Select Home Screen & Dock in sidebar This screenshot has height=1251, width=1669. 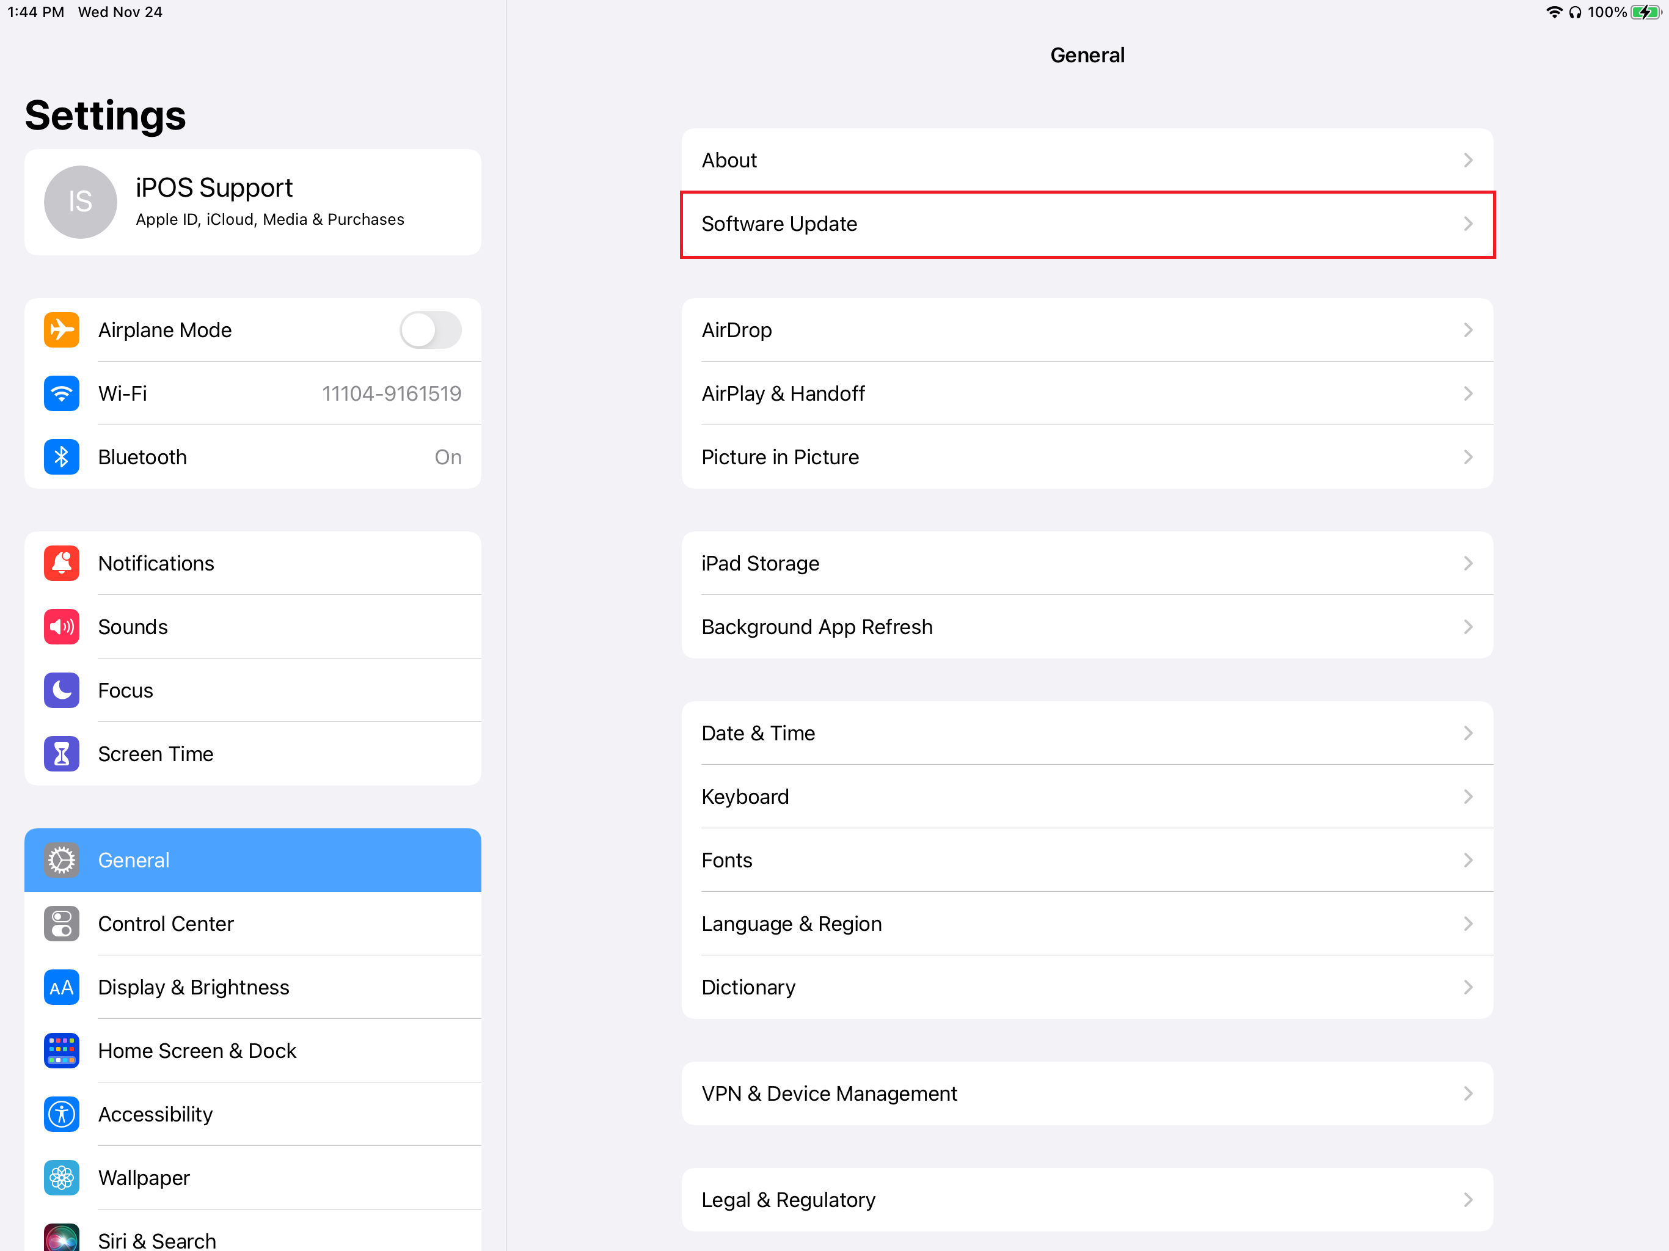coord(253,1049)
